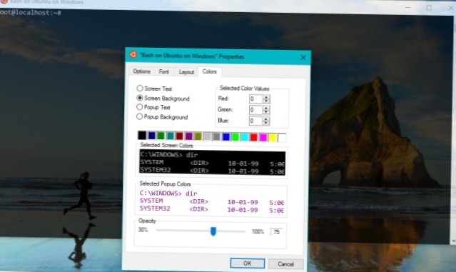Viewport: 456px width, 272px height.
Task: Decrease the Red color value
Action: (x=266, y=101)
